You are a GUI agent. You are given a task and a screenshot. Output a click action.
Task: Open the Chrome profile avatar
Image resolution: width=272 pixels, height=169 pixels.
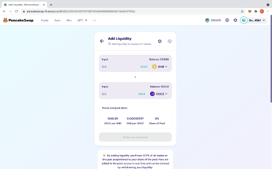point(262,11)
